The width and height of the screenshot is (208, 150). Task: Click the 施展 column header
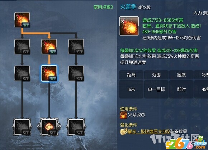(181, 75)
